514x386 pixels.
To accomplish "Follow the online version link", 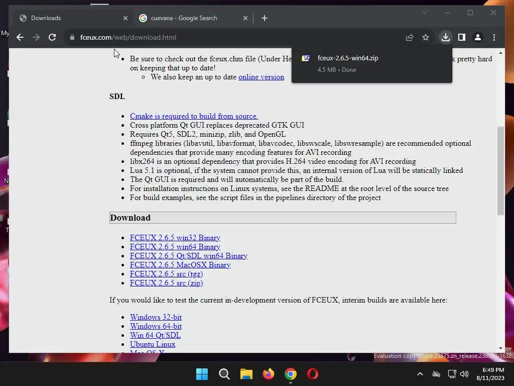I will click(x=261, y=77).
